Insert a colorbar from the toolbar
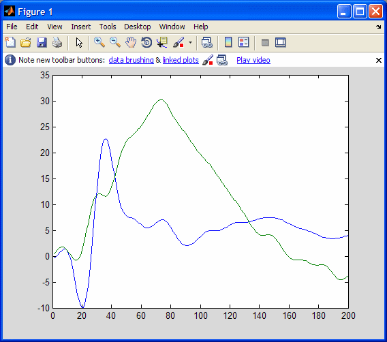Image resolution: width=387 pixels, height=342 pixels. pyautogui.click(x=228, y=42)
